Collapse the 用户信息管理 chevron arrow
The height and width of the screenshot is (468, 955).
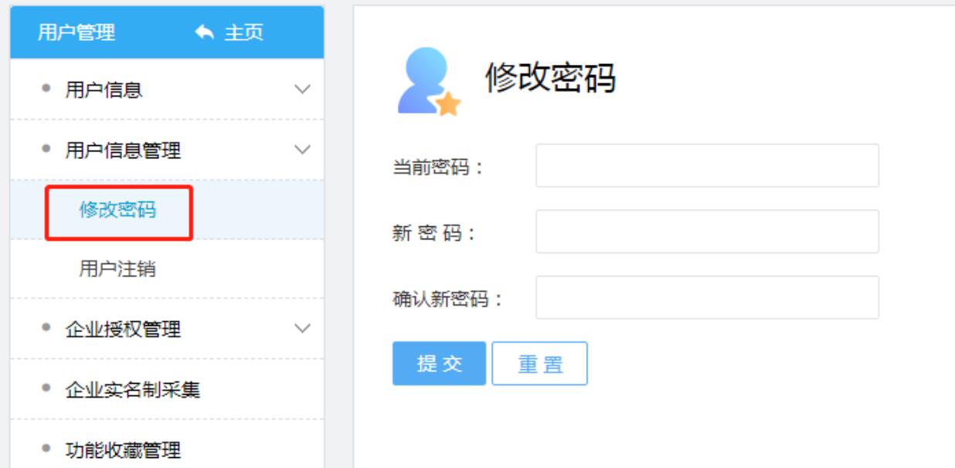303,149
